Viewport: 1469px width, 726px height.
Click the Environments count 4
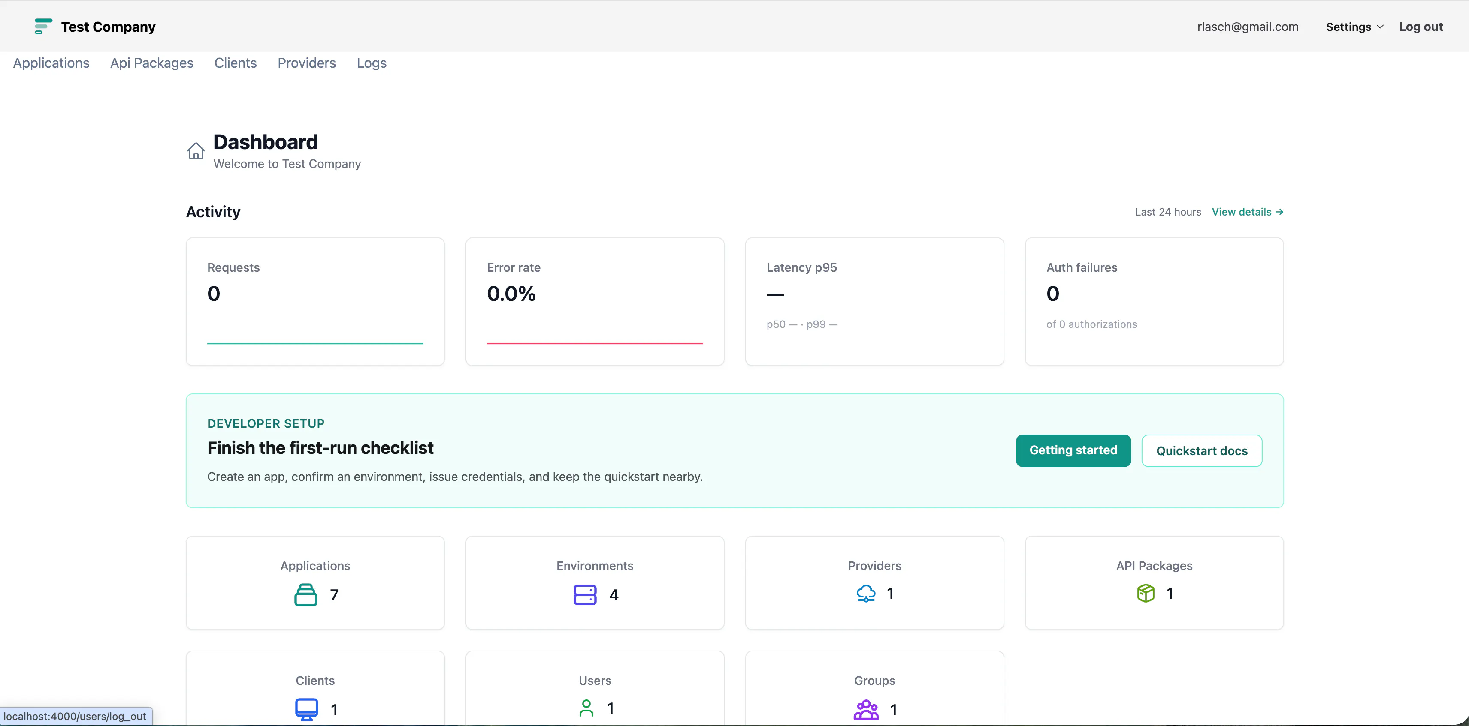tap(614, 595)
